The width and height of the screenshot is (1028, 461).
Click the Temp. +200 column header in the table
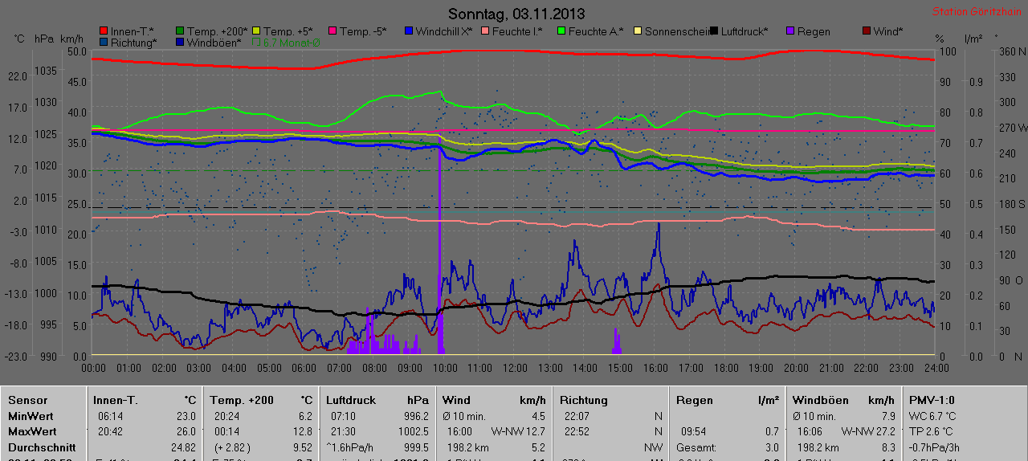tap(241, 400)
